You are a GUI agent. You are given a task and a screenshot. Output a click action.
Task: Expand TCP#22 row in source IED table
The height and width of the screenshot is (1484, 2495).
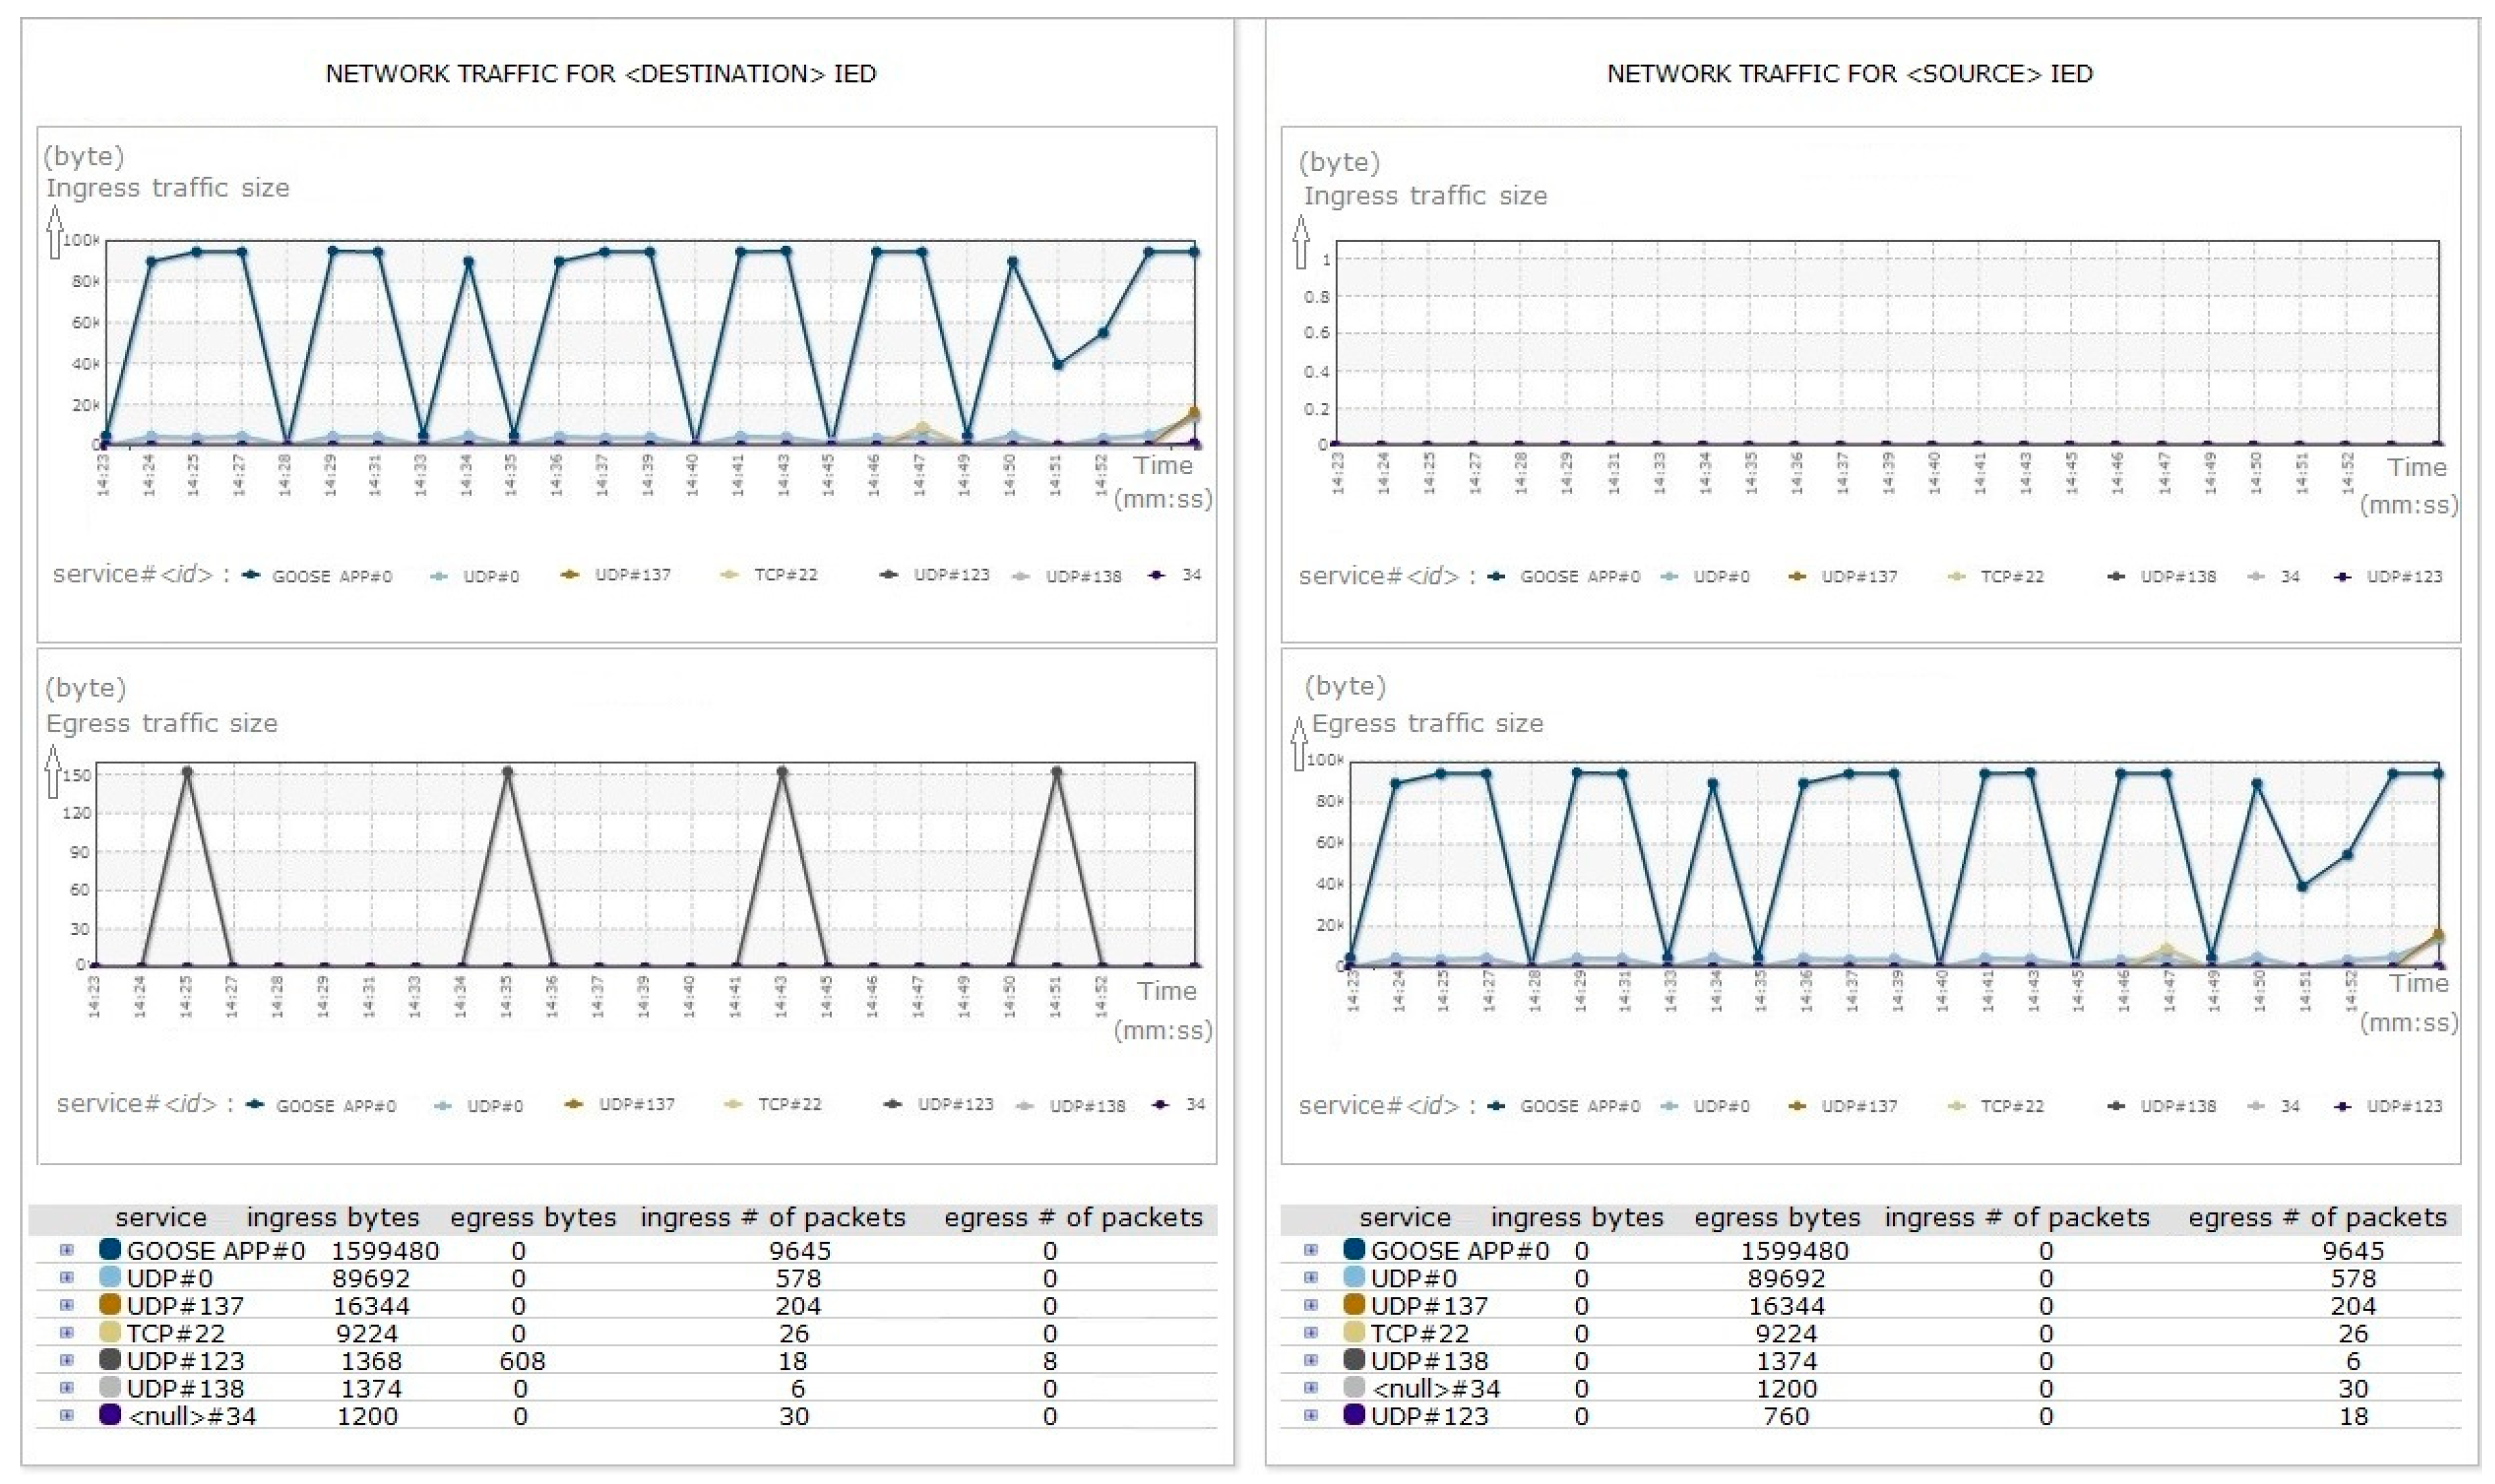[x=1310, y=1333]
